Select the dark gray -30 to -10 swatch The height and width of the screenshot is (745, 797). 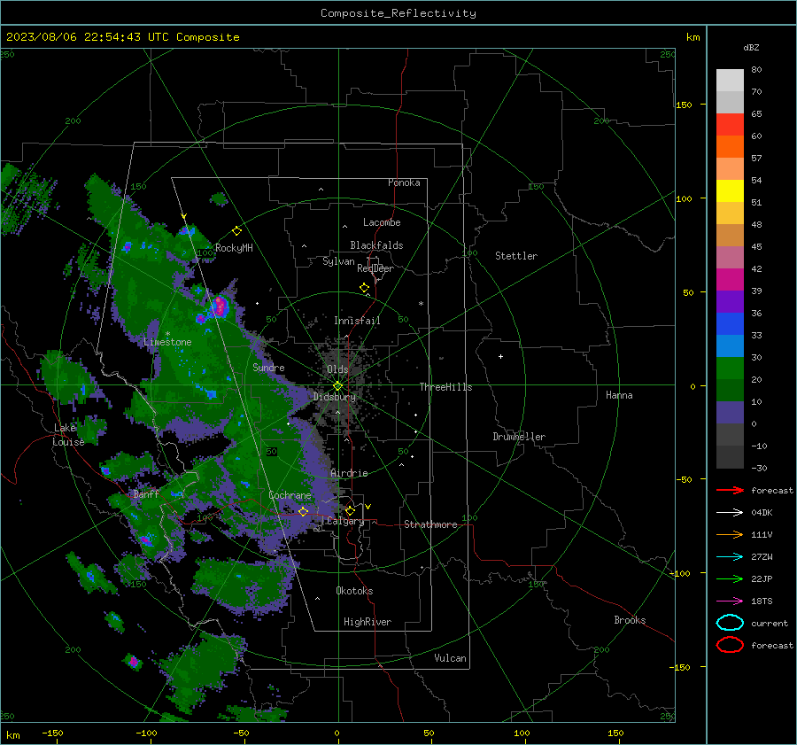click(x=730, y=457)
